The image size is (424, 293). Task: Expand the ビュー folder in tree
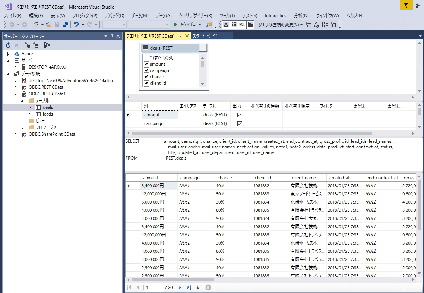point(22,121)
